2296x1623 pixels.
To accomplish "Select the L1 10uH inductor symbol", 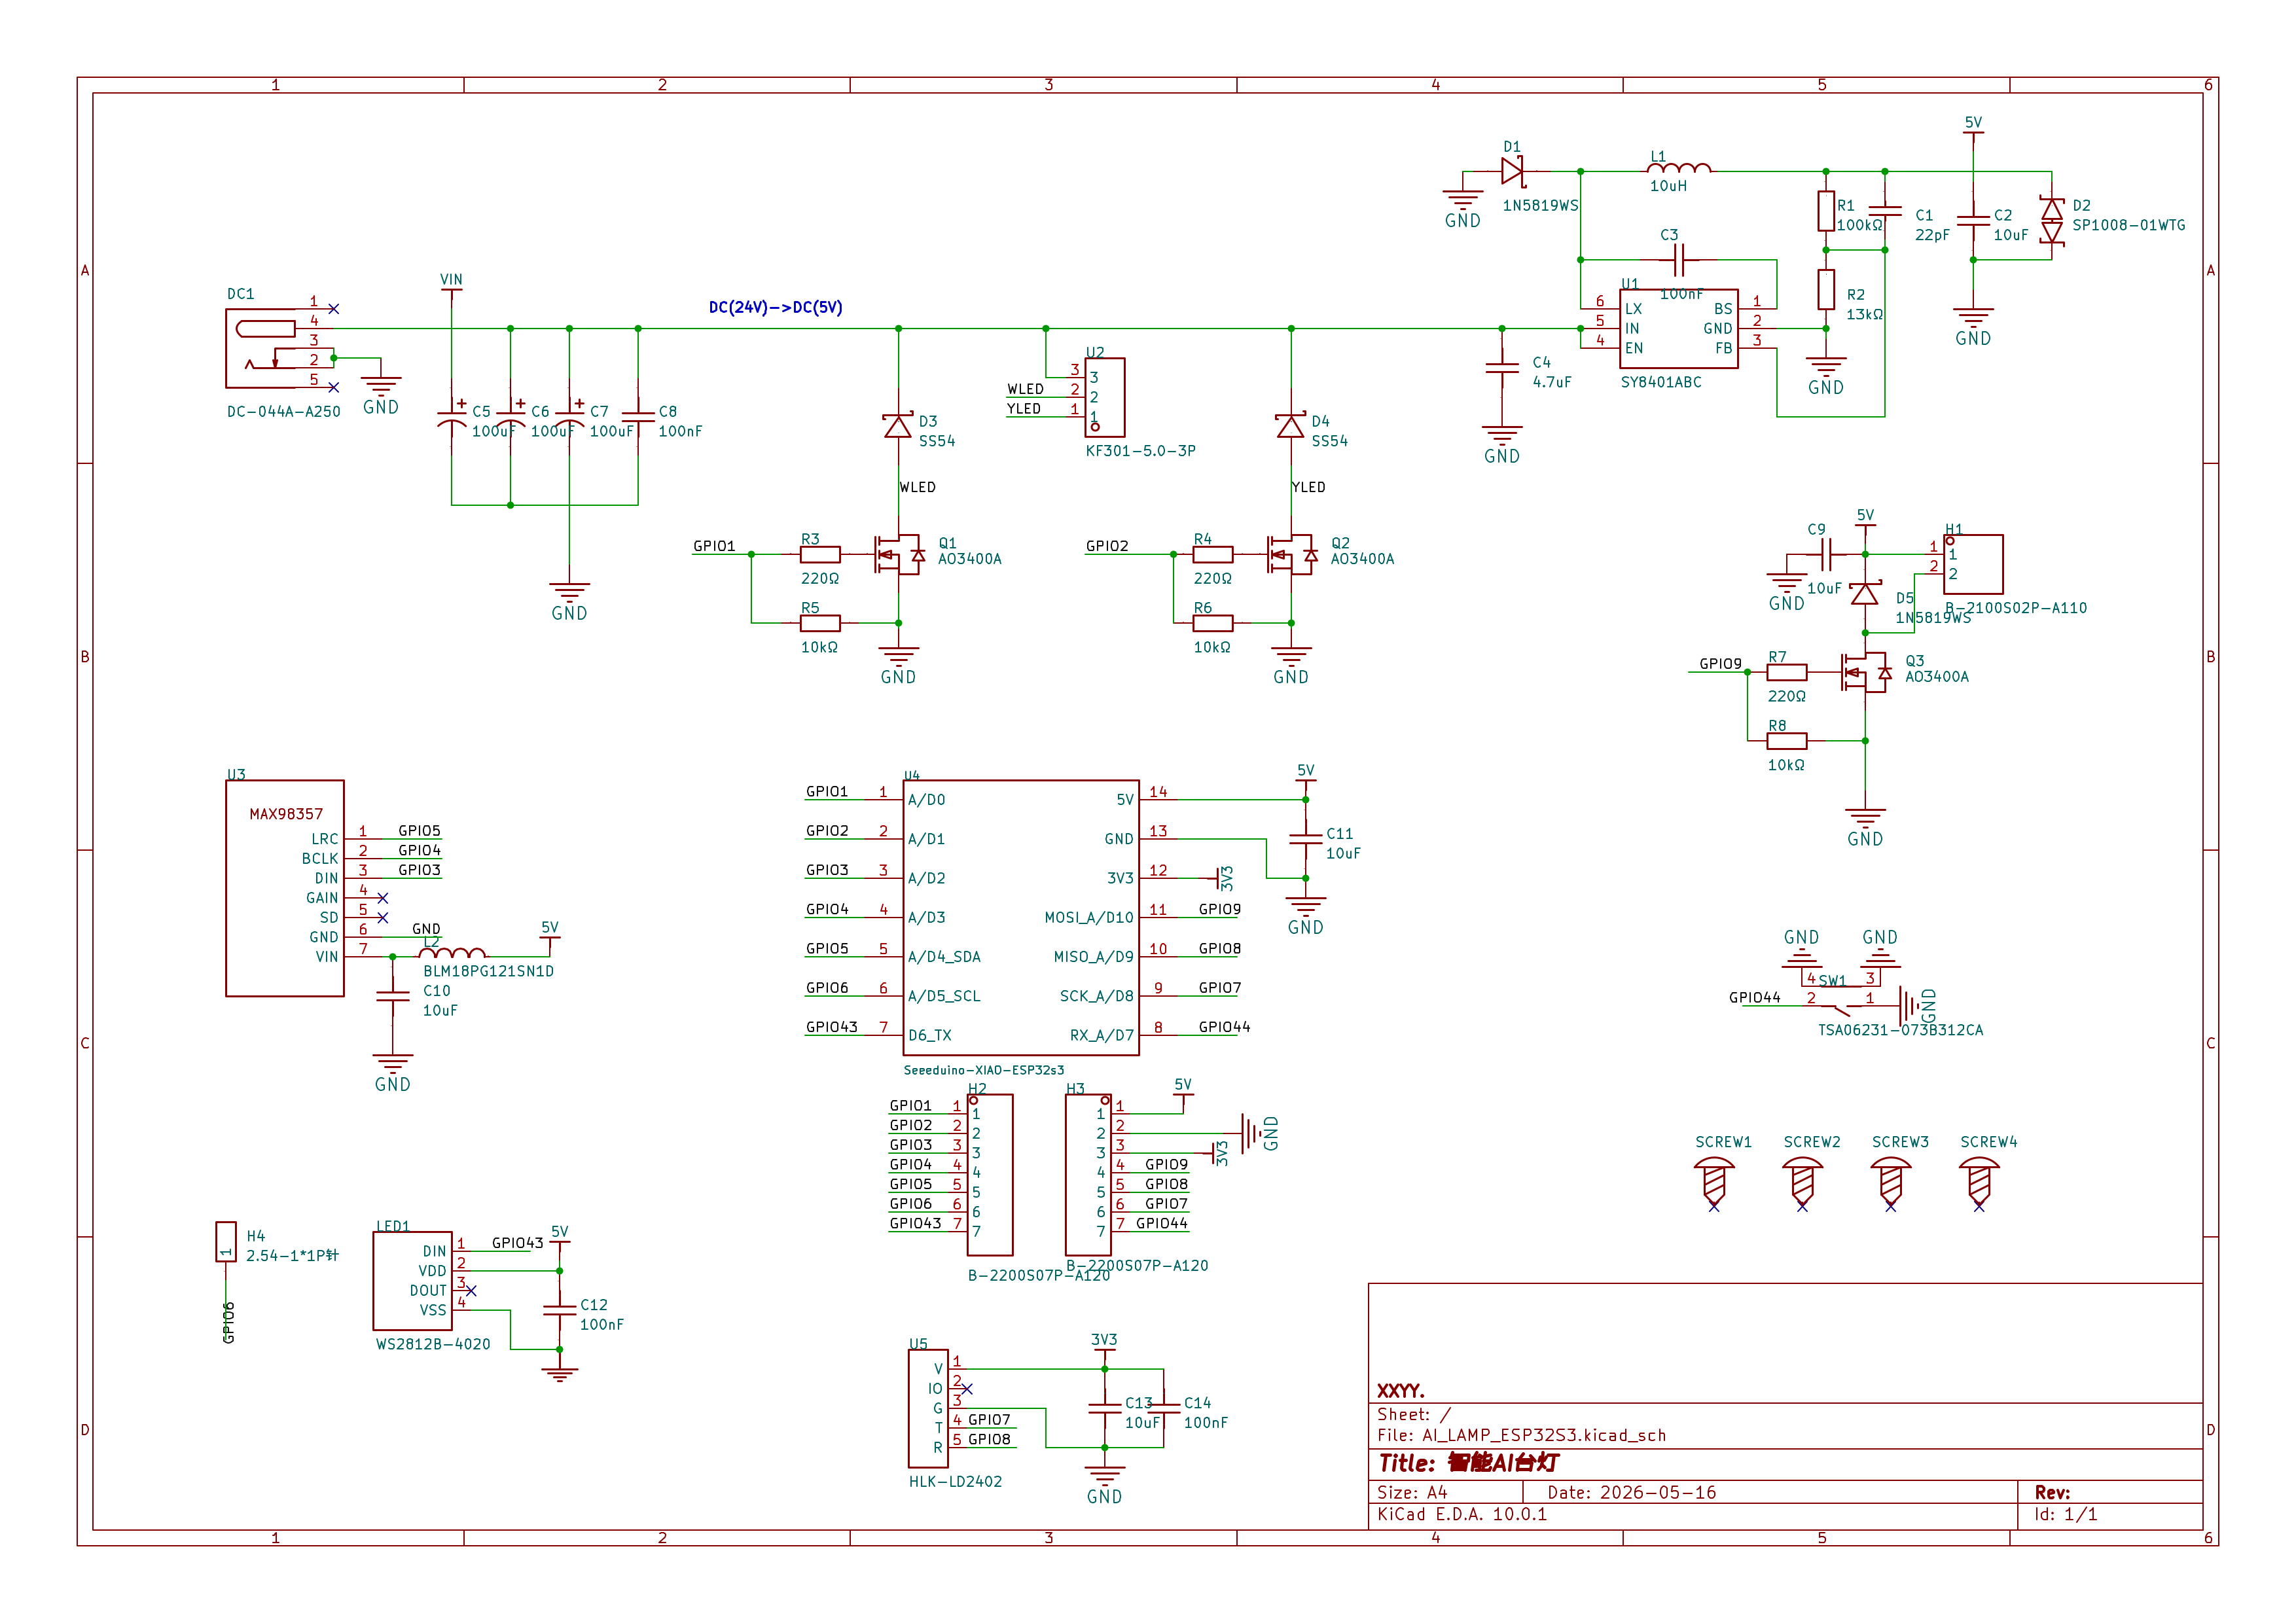I will click(x=1679, y=168).
